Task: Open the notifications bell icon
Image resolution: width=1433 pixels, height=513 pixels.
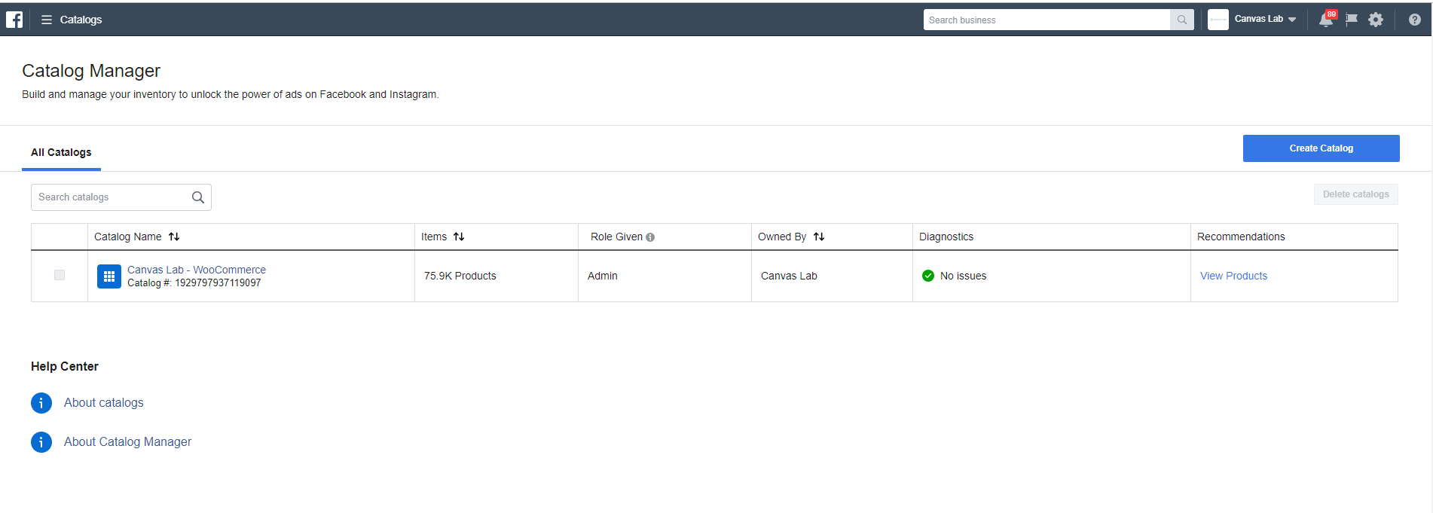Action: (1326, 20)
